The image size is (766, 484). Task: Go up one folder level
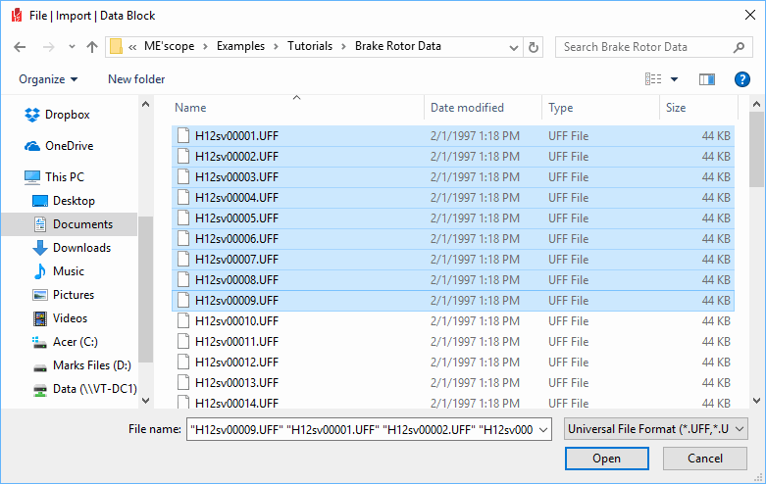click(92, 47)
